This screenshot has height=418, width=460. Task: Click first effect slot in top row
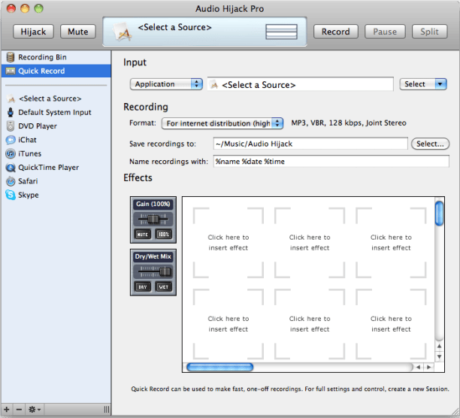pyautogui.click(x=228, y=243)
